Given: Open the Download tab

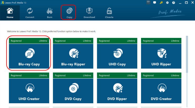Looking at the screenshot, I should coord(89,13).
